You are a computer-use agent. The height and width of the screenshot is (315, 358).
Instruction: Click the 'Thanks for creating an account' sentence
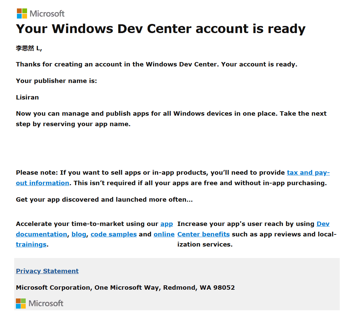point(156,64)
